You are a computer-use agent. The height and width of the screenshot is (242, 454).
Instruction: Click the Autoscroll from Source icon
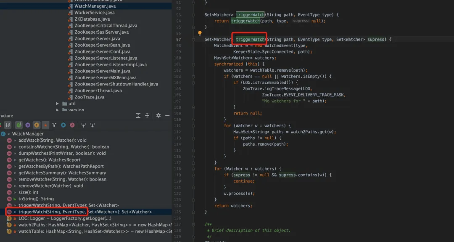point(92,125)
